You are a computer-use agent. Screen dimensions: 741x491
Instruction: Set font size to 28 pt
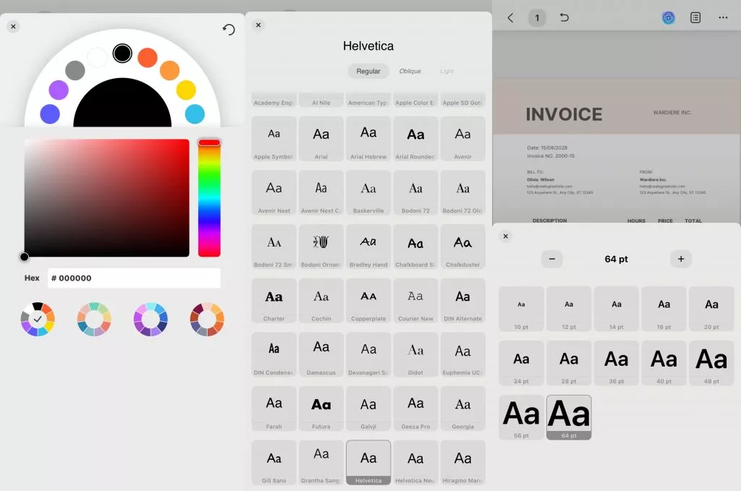pos(569,363)
